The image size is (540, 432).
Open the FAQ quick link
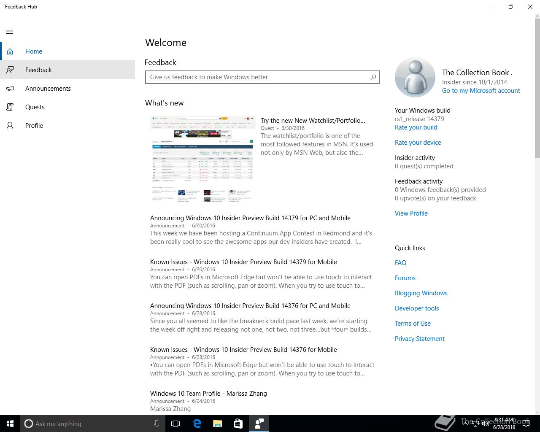(401, 263)
